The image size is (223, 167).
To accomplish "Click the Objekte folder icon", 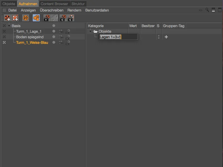I will [x=95, y=31].
